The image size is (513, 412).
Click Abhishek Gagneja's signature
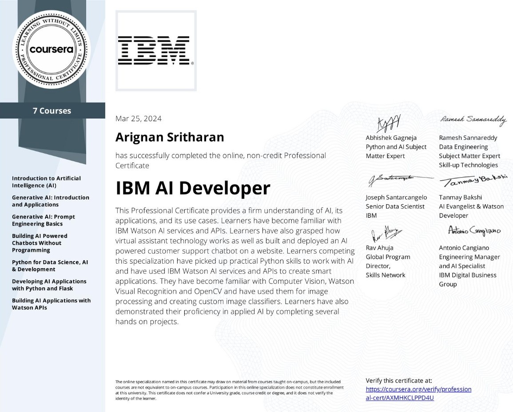coord(388,123)
